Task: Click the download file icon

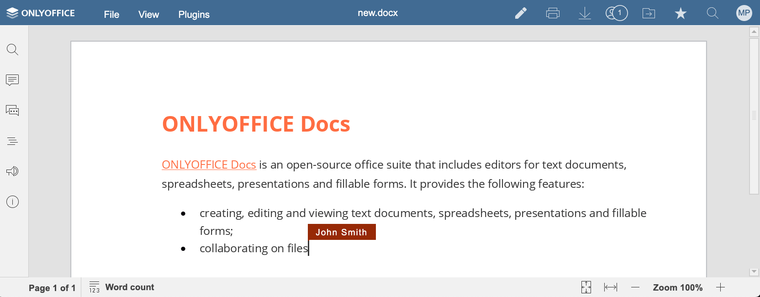Action: pyautogui.click(x=585, y=13)
